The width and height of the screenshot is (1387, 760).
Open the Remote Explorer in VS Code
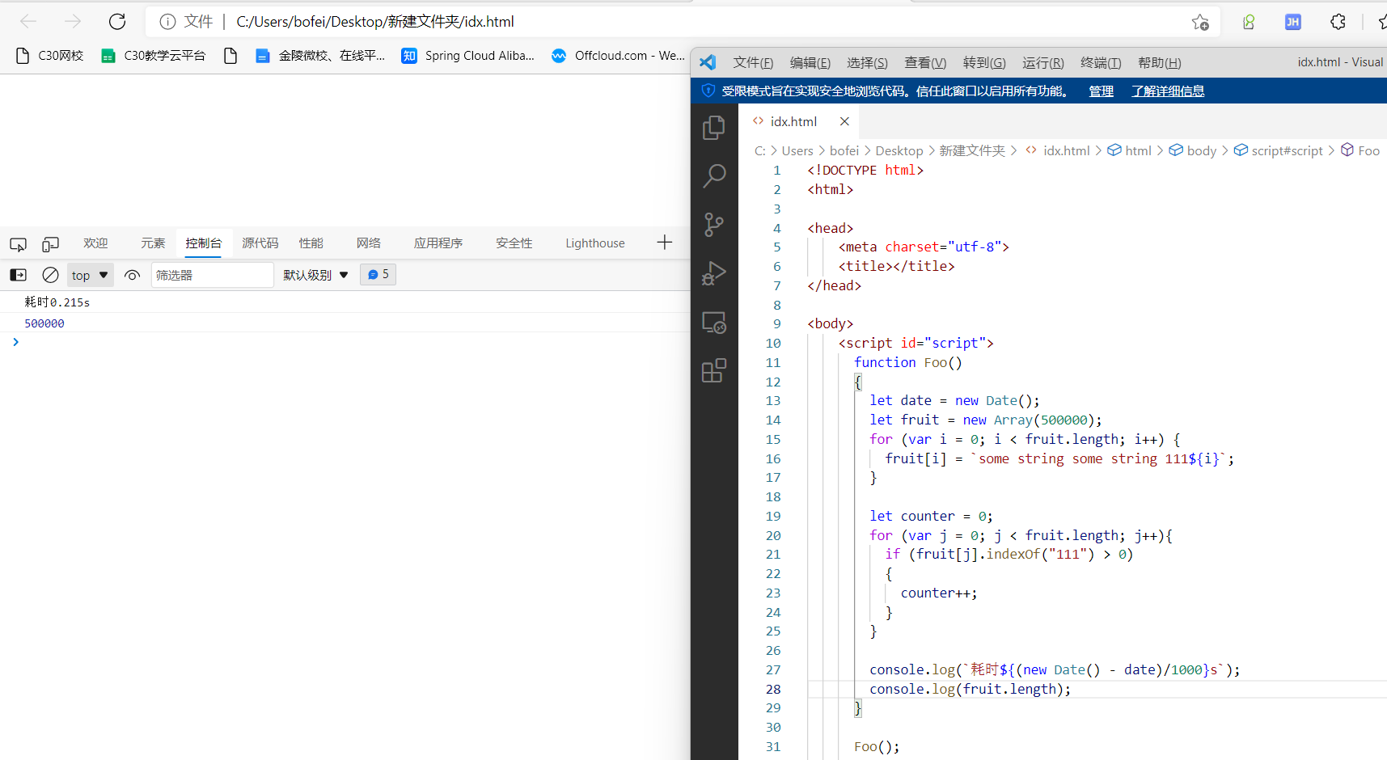point(714,322)
